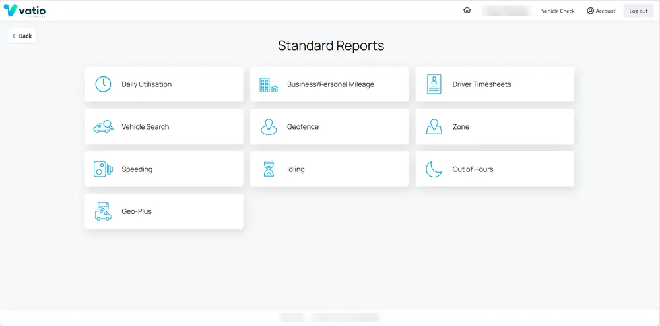The image size is (660, 326).
Task: Click the Vatio logo
Action: 24,11
